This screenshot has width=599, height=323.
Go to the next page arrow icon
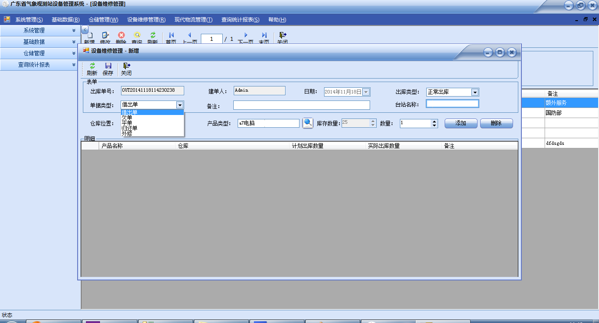pyautogui.click(x=246, y=35)
